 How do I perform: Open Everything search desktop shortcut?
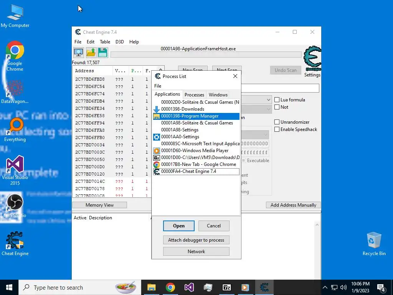click(x=15, y=130)
